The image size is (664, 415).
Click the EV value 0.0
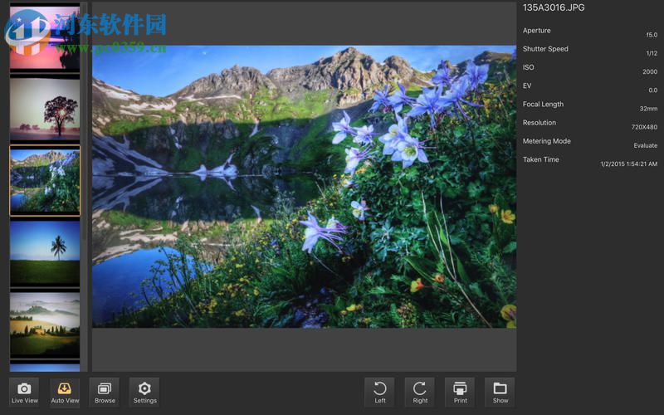tap(653, 90)
